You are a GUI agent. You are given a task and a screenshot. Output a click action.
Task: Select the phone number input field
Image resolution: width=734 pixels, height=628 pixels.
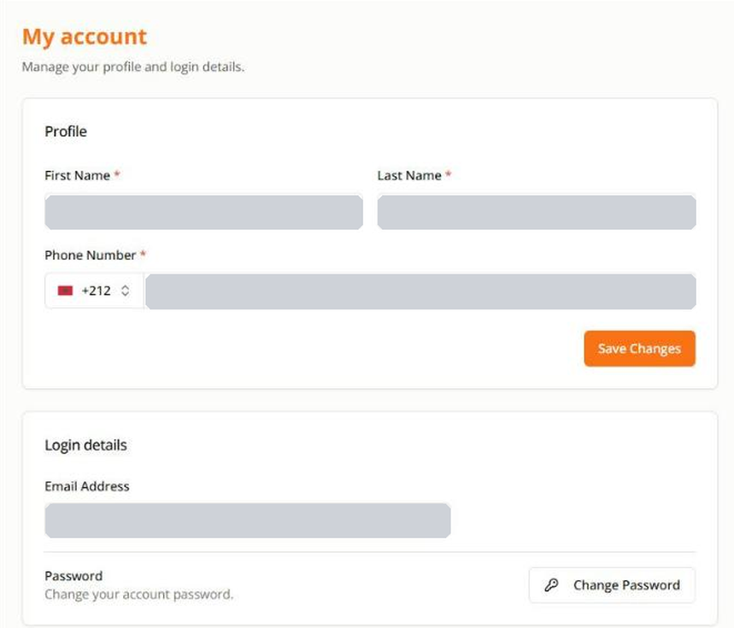pyautogui.click(x=420, y=291)
